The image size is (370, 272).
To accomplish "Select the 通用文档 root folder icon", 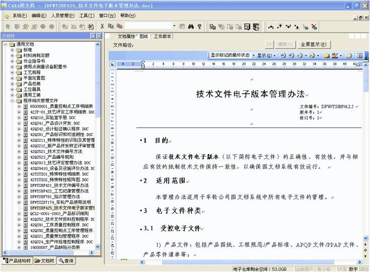I will (x=12, y=44).
